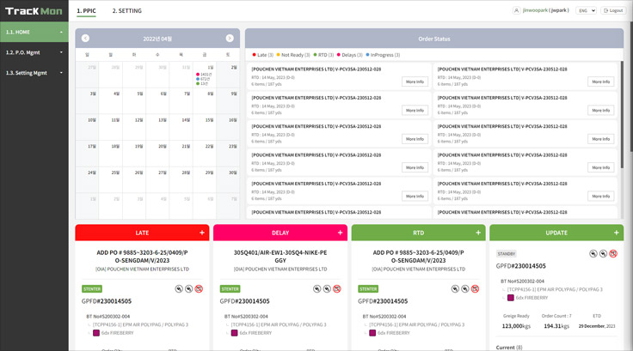Expand the 1.2. P.O. Mgmt sidebar menu

point(34,52)
